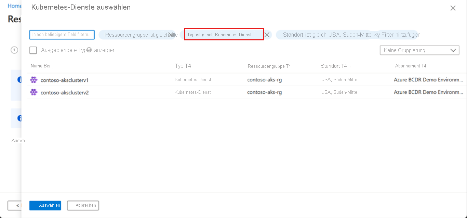Click Filter hinzufügen to add a filter
Screen dimensions: 467x218
(402, 35)
